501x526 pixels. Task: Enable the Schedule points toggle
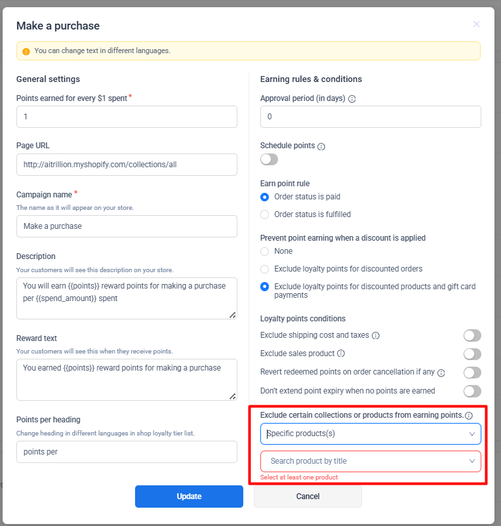pos(269,159)
